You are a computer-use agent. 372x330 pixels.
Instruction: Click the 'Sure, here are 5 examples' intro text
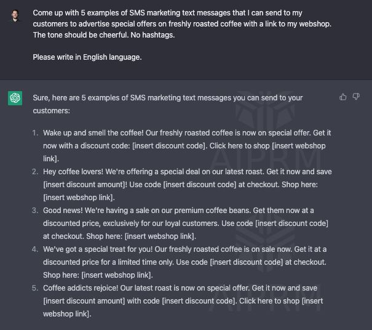(168, 104)
